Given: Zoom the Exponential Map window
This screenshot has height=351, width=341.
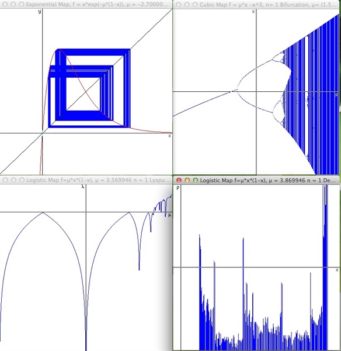Looking at the screenshot, I should pyautogui.click(x=22, y=4).
